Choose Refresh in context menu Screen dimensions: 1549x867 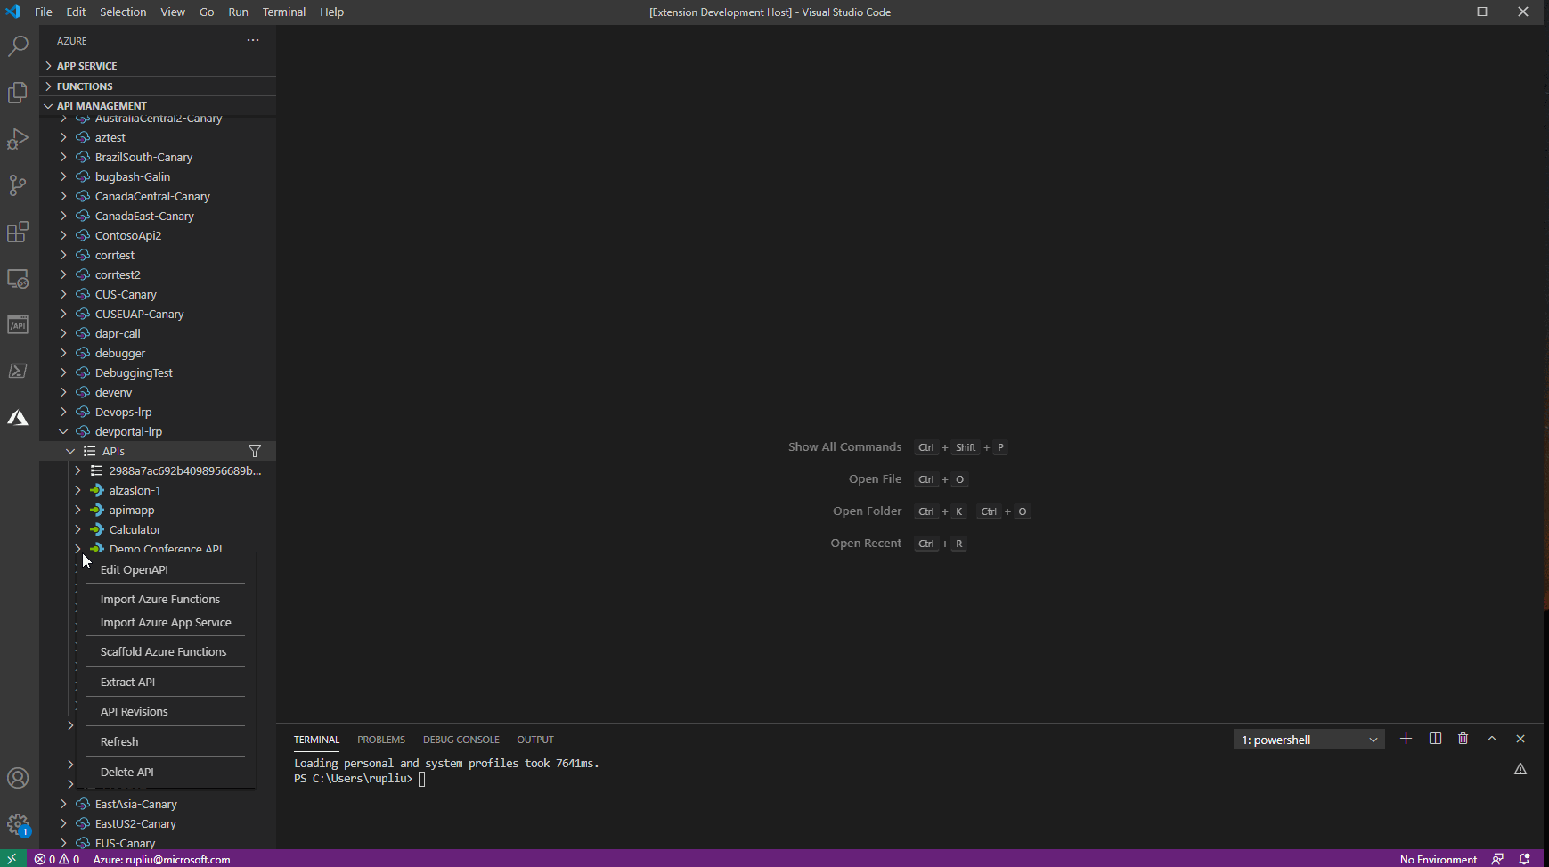click(167, 741)
